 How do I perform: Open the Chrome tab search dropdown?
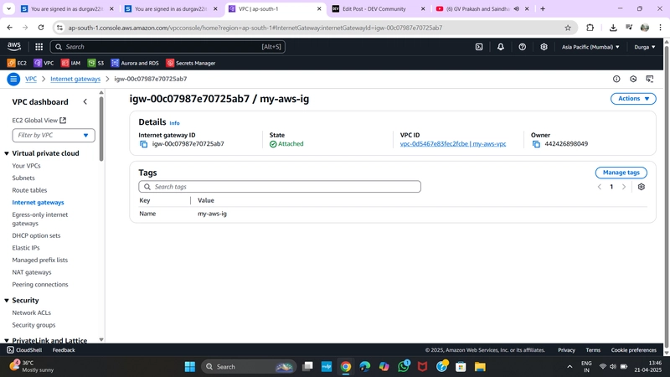point(8,8)
